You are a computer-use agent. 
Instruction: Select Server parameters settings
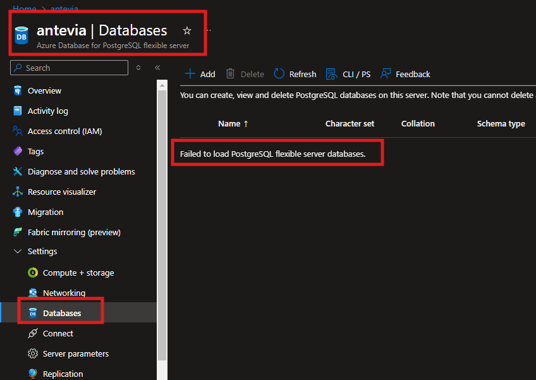76,353
